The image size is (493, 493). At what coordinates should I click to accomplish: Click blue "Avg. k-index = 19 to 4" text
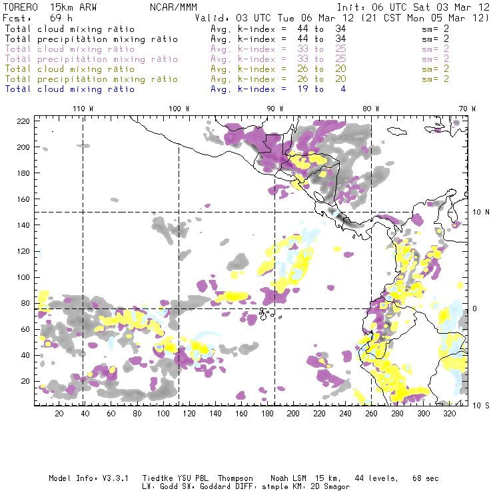coord(278,89)
